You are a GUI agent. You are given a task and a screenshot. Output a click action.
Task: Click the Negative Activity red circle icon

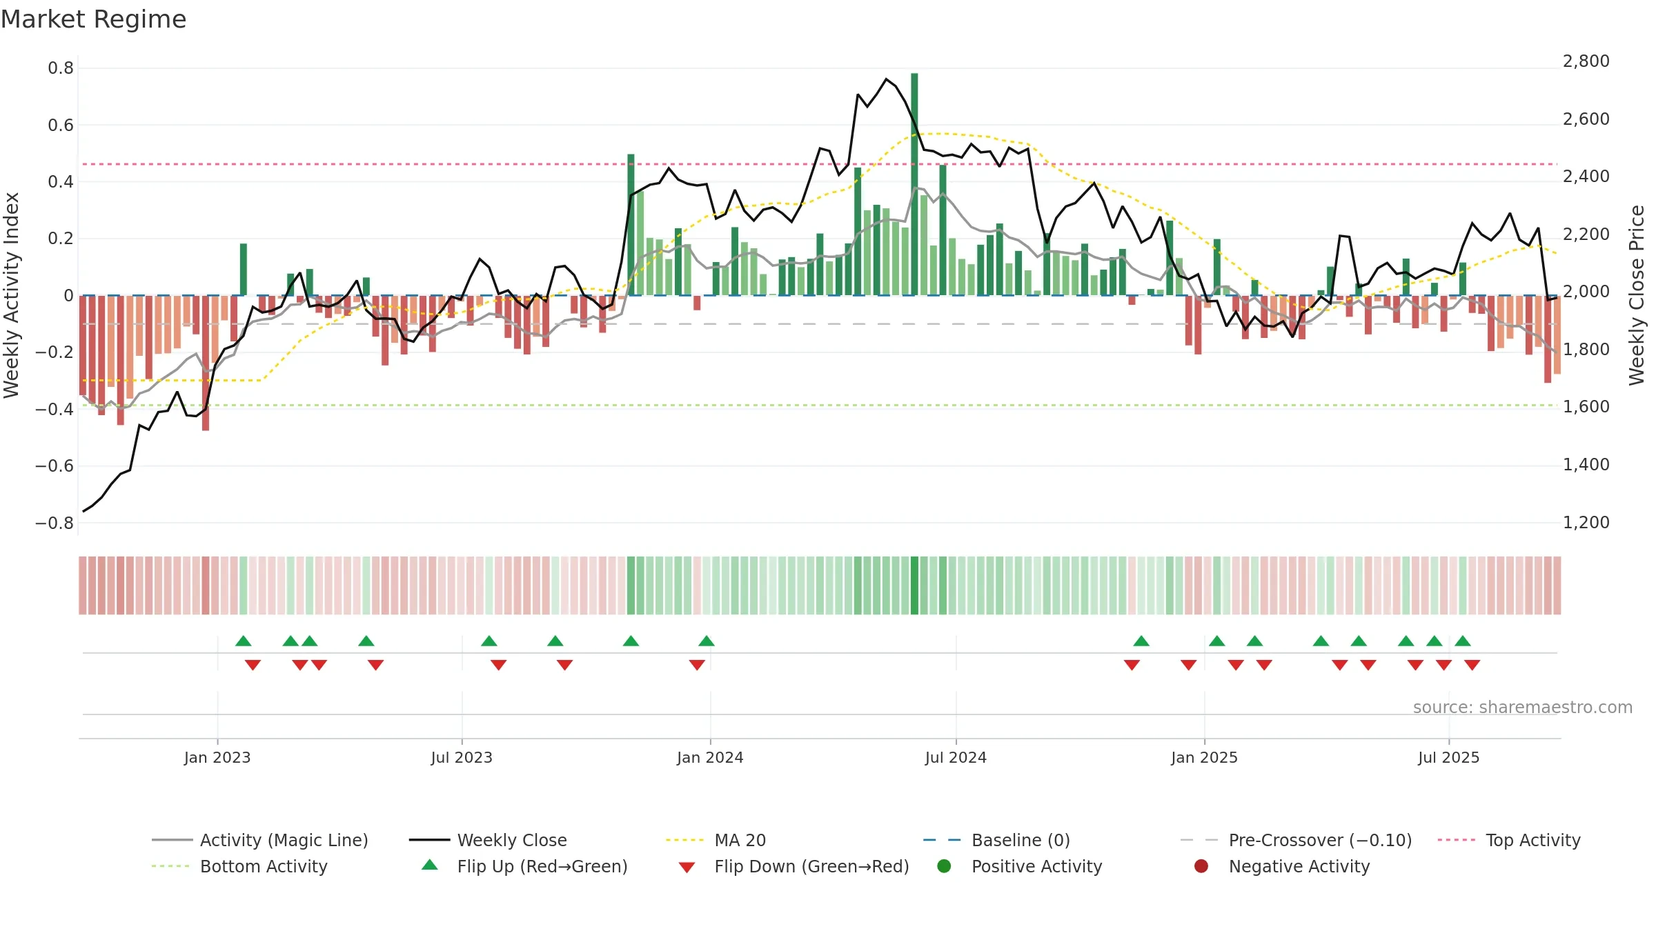click(x=1201, y=865)
